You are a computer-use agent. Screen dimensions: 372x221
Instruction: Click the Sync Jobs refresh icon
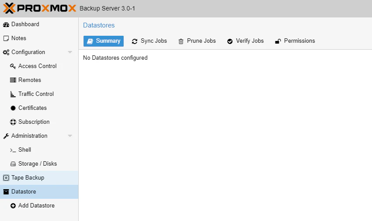click(135, 41)
